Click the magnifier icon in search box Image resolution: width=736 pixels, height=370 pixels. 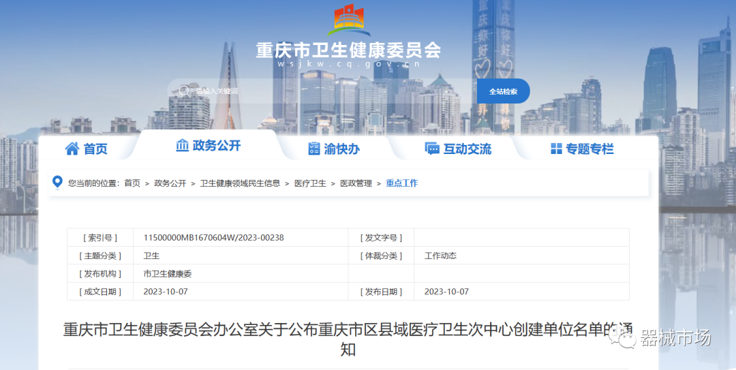[x=184, y=91]
